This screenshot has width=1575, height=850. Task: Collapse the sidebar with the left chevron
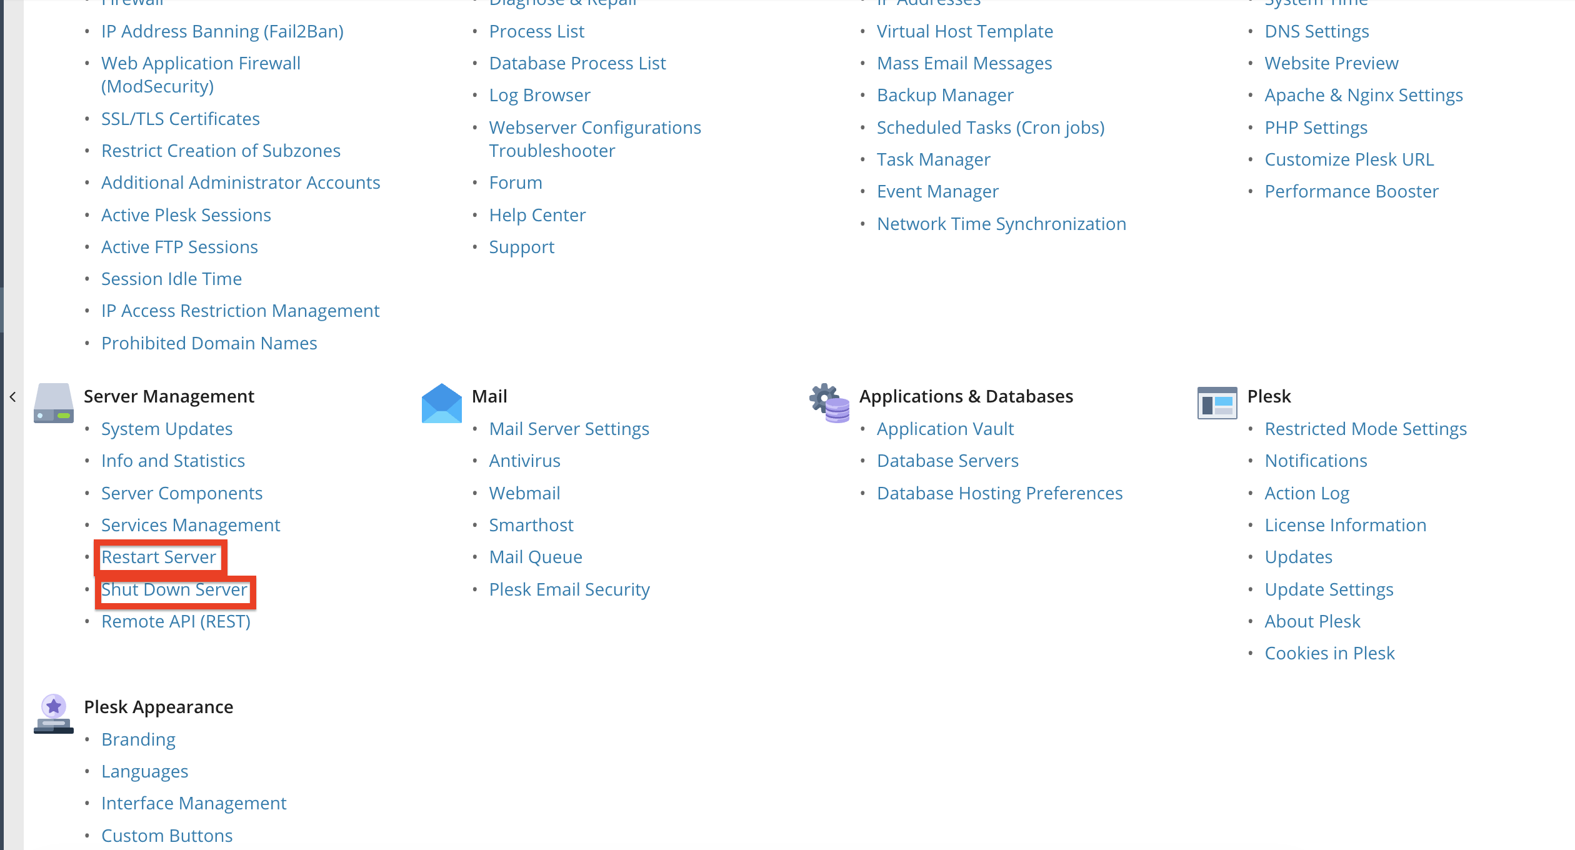[x=12, y=397]
